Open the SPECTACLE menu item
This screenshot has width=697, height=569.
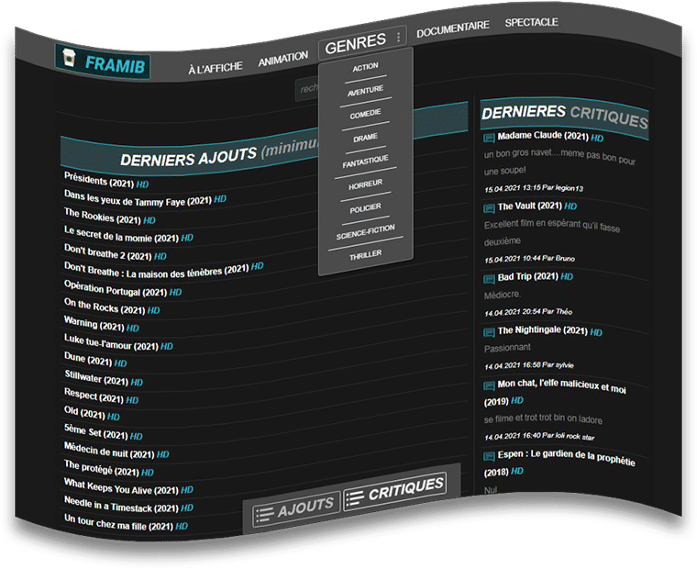(531, 22)
